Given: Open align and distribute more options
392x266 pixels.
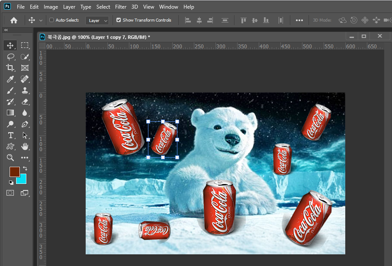Looking at the screenshot, I should [x=299, y=20].
